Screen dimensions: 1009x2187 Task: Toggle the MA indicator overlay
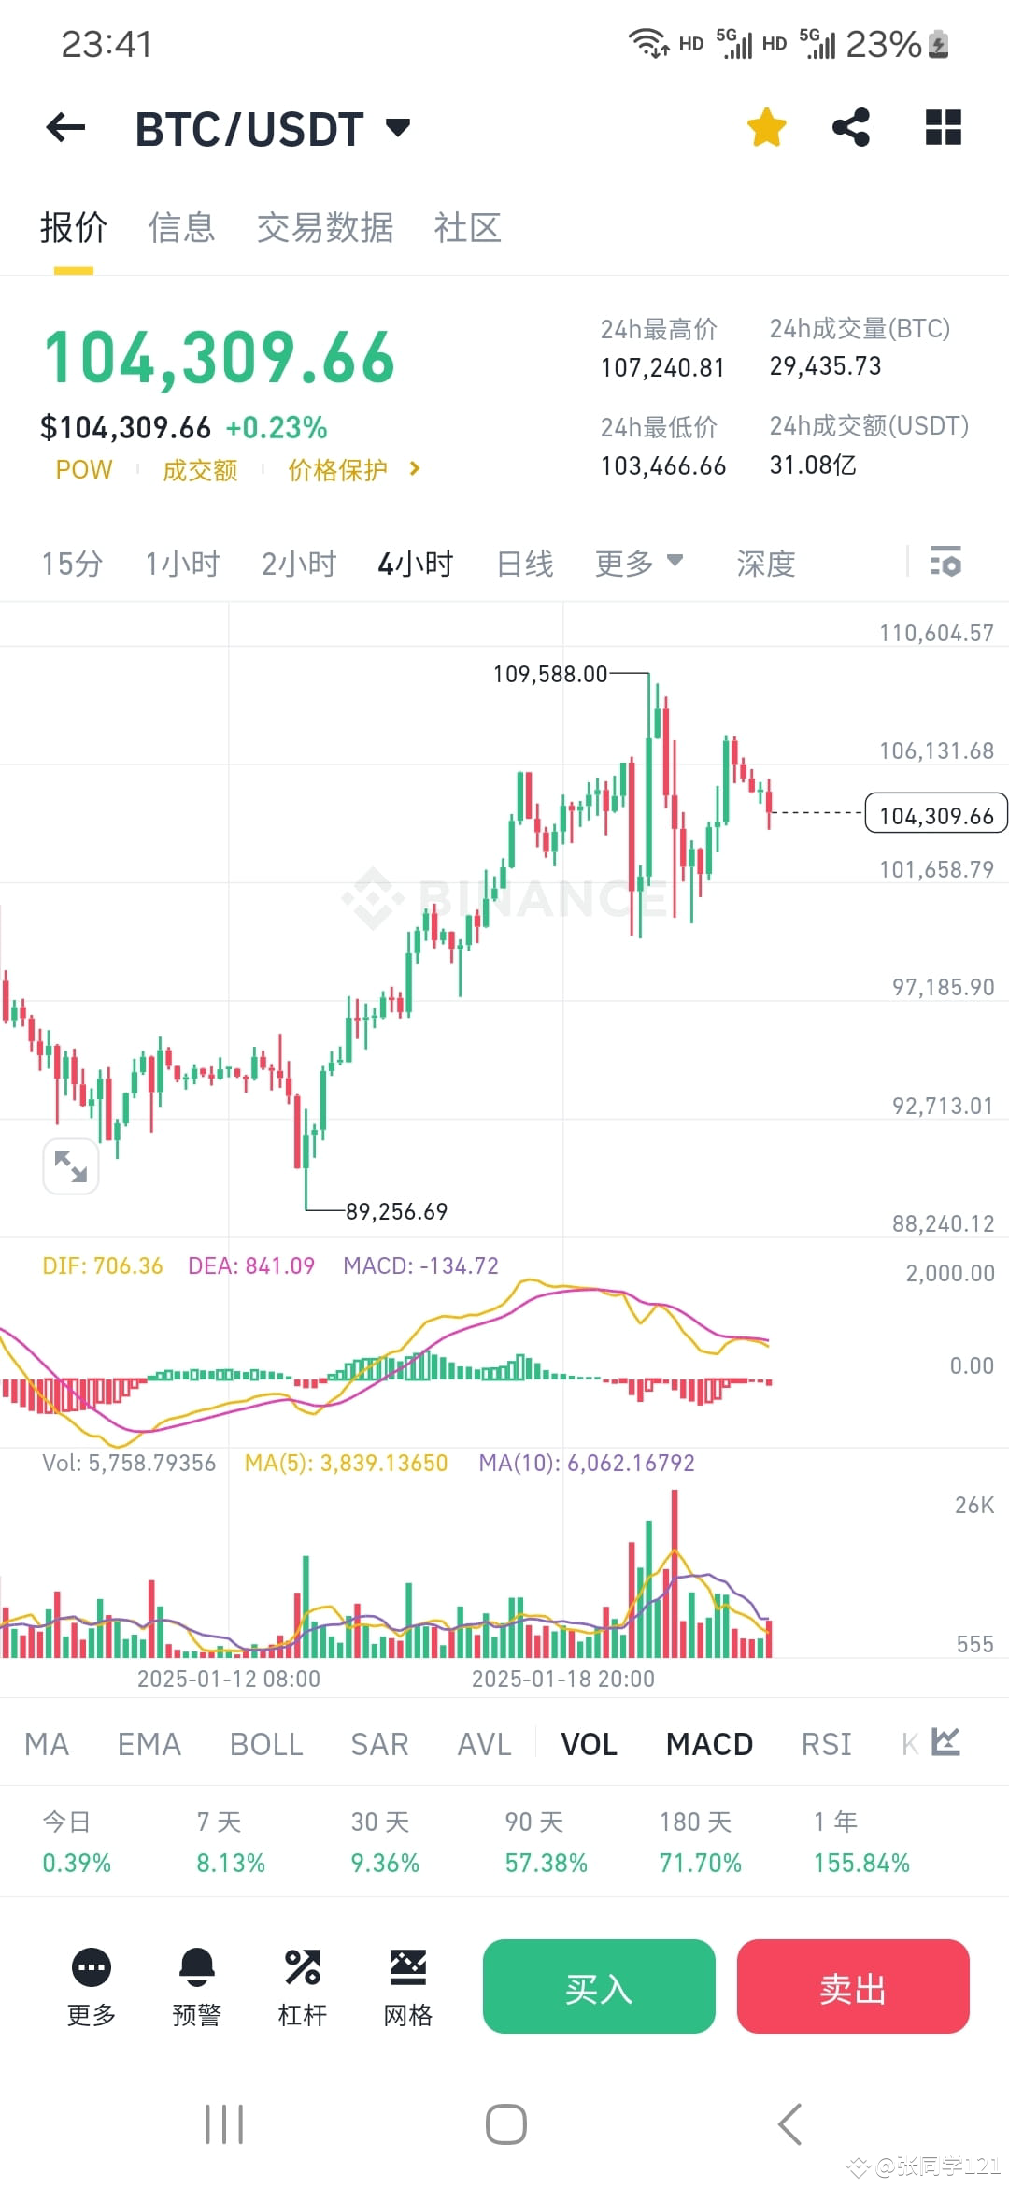(47, 1742)
